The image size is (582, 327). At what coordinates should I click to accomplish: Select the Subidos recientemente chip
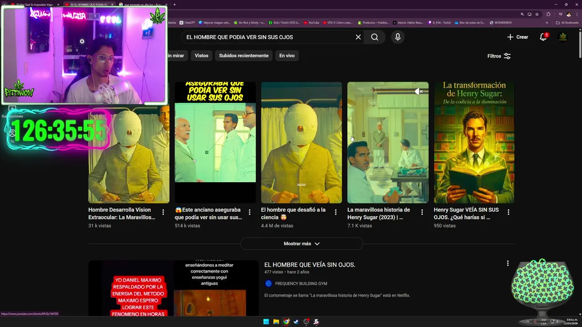pos(244,55)
